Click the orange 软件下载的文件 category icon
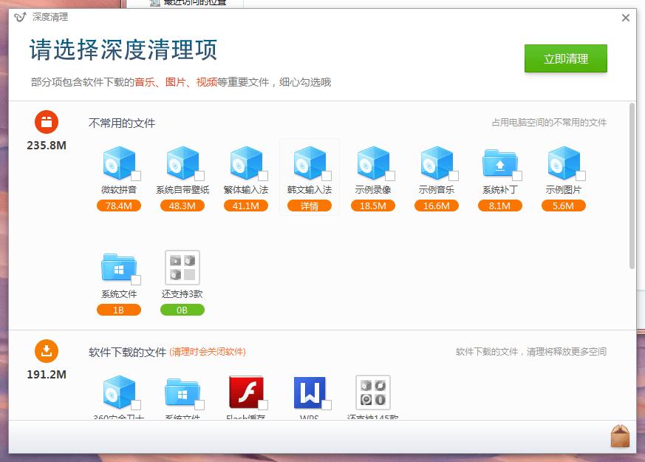This screenshot has width=645, height=462. click(47, 351)
